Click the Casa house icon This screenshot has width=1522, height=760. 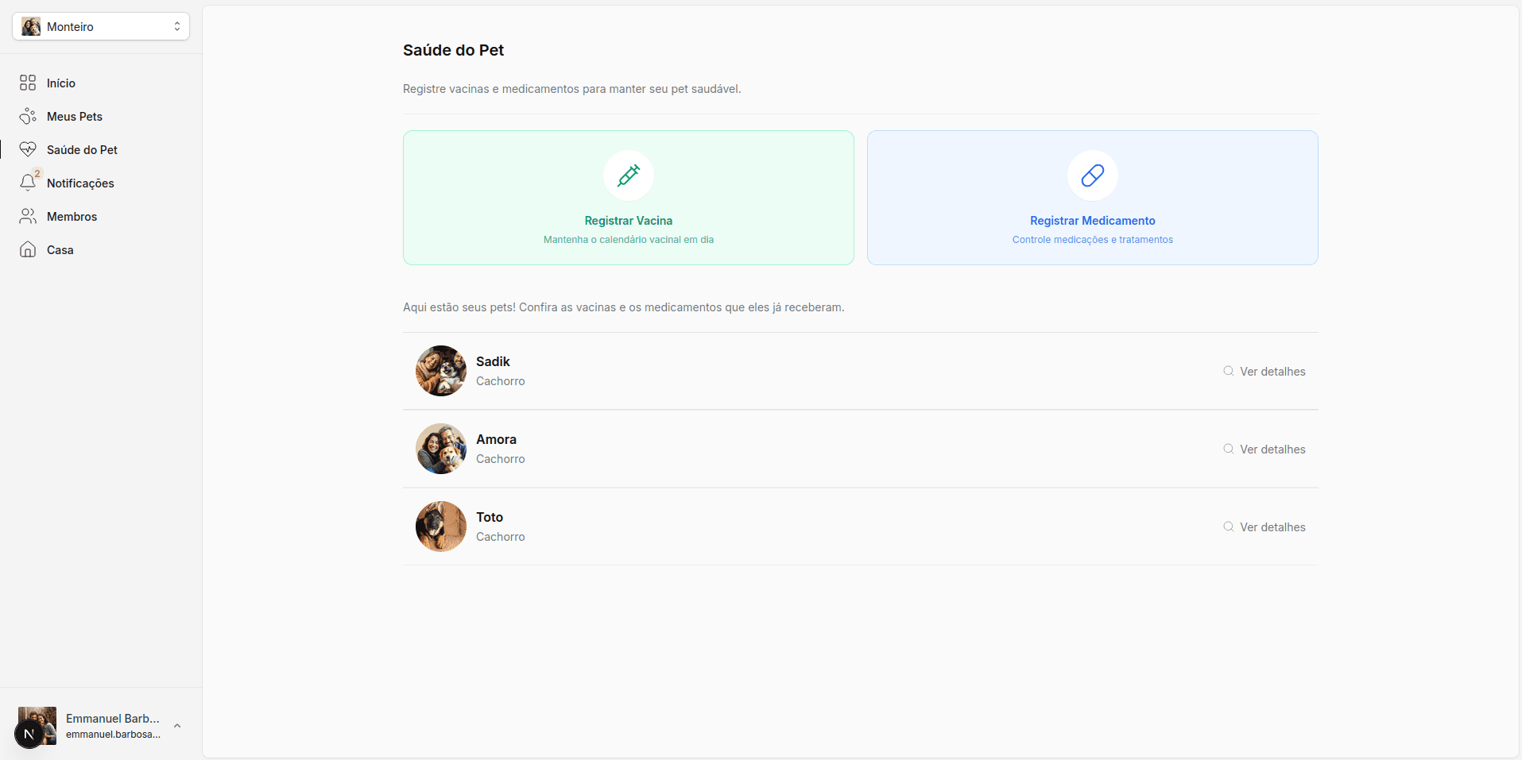[x=28, y=249]
